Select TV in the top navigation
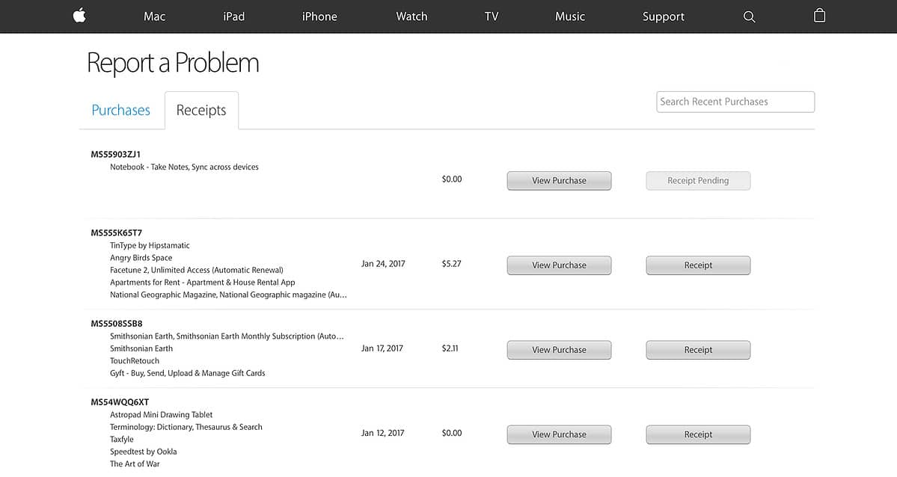897x477 pixels. click(492, 16)
